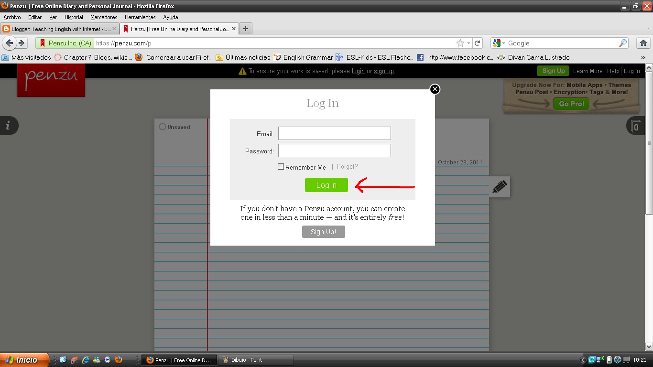653x367 pixels.
Task: Click the Unsaved status indicator circle
Action: coord(163,127)
